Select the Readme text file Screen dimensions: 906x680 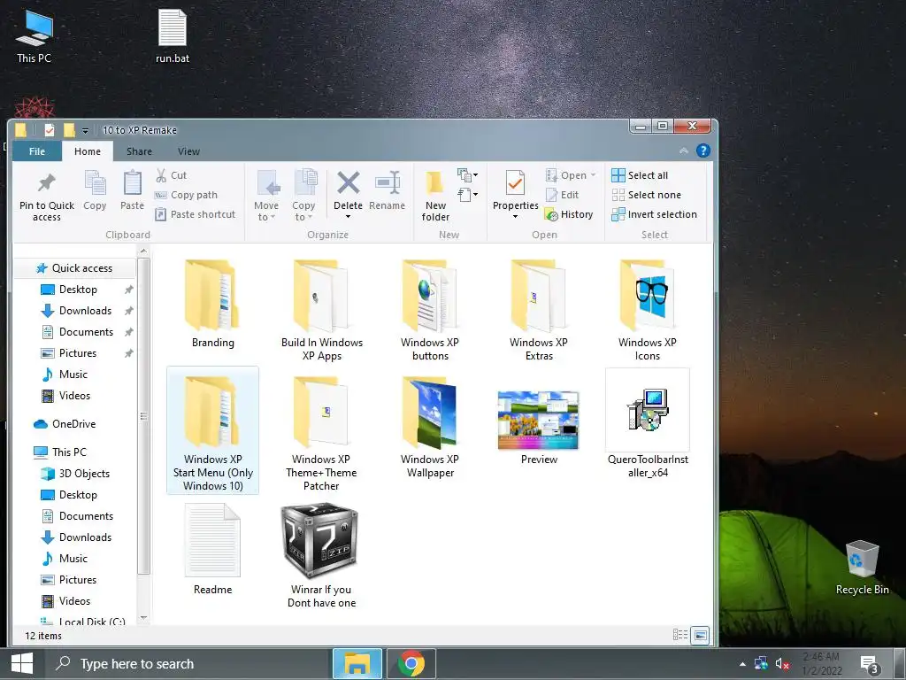coord(212,549)
